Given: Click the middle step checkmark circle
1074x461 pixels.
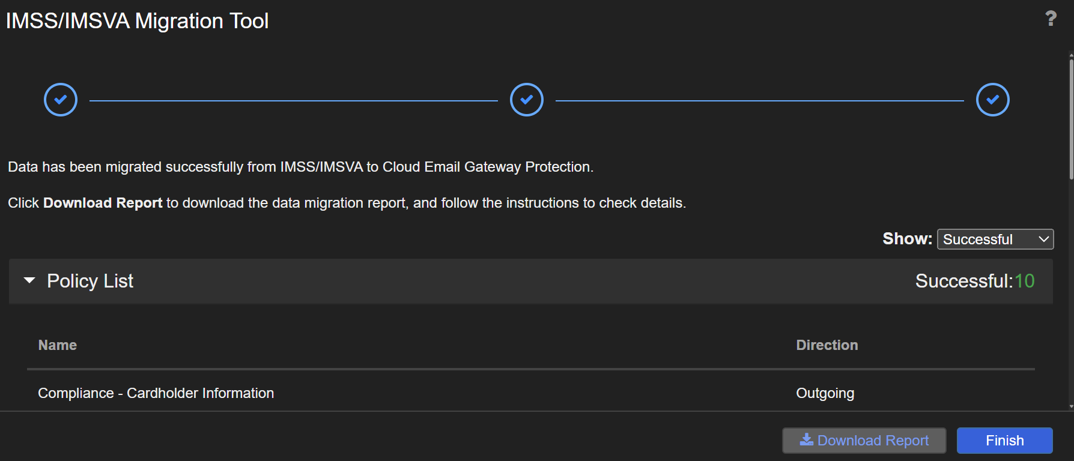Looking at the screenshot, I should 527,100.
